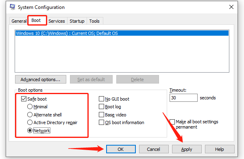Select the Windows 10 Current OS entry
244x159 pixels.
[x=122, y=33]
